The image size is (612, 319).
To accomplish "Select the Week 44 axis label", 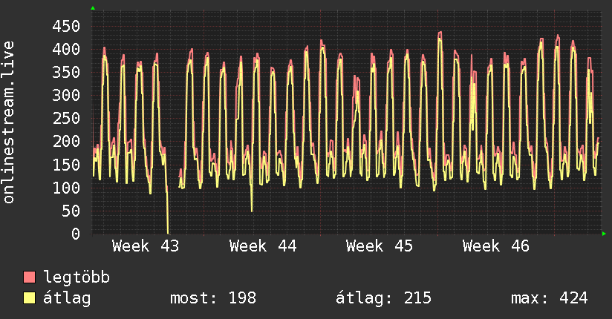I will 263,246.
